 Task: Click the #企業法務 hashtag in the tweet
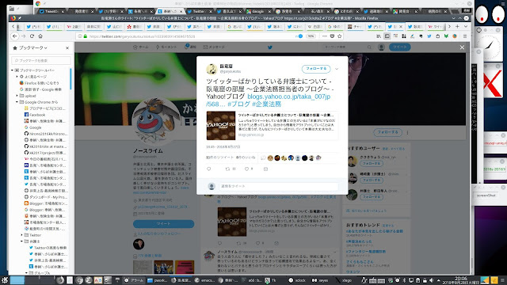(266, 104)
